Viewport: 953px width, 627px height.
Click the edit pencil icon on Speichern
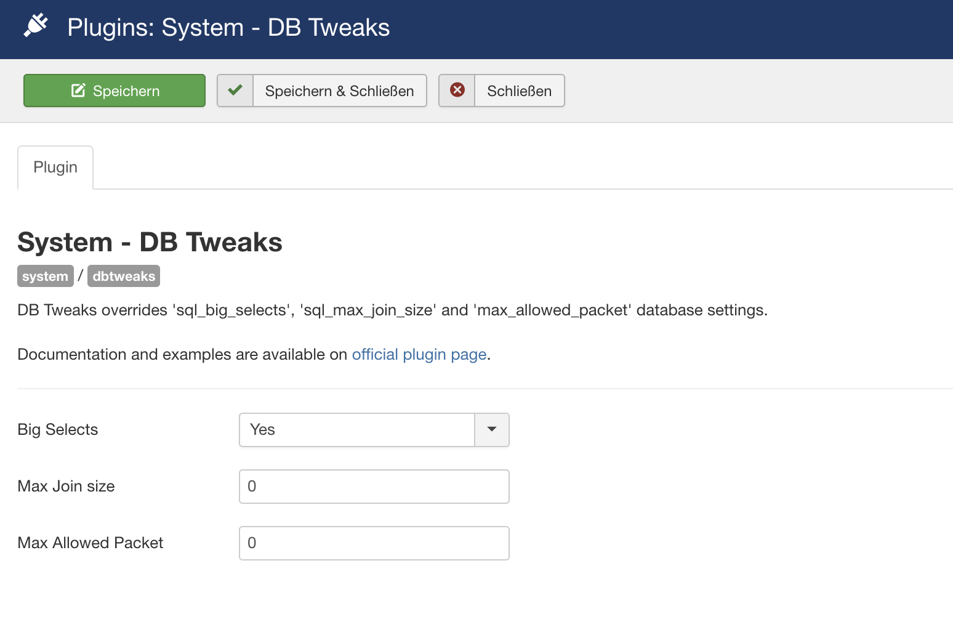pyautogui.click(x=79, y=91)
